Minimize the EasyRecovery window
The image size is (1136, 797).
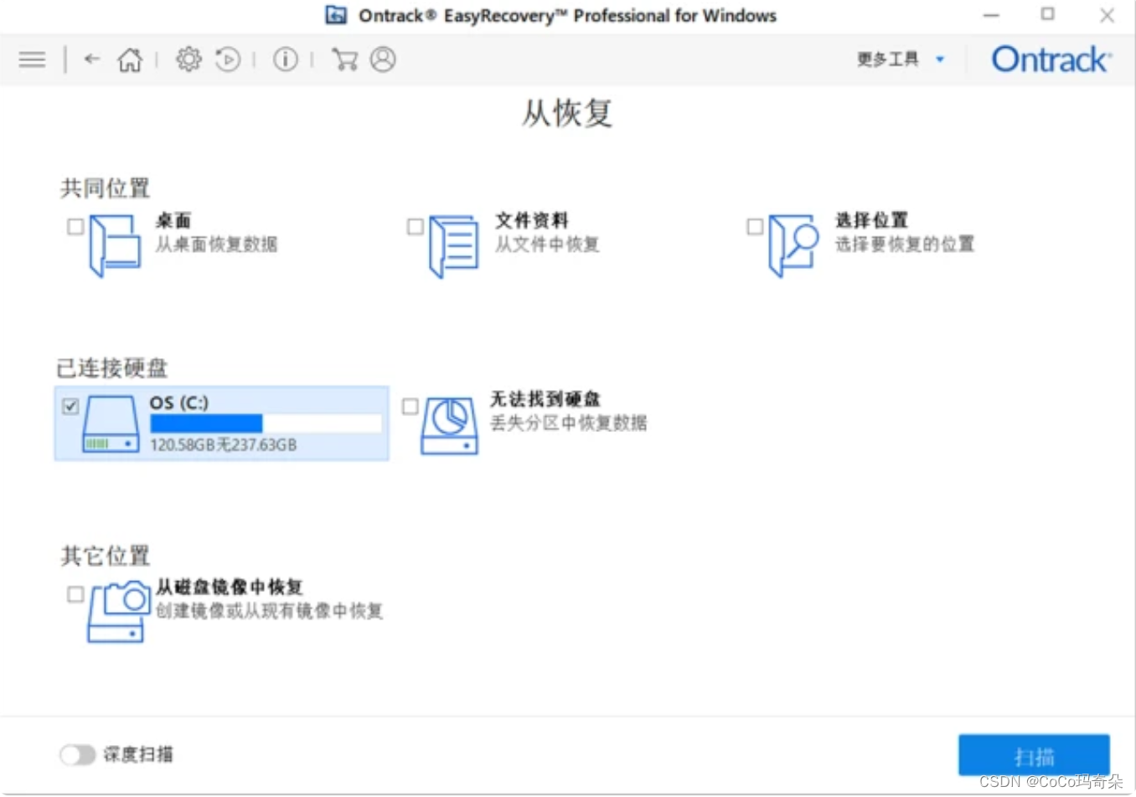coord(992,15)
